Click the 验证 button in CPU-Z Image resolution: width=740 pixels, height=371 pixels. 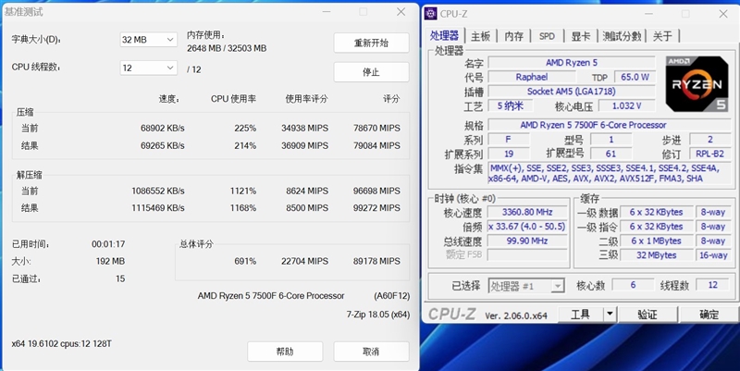(x=647, y=315)
